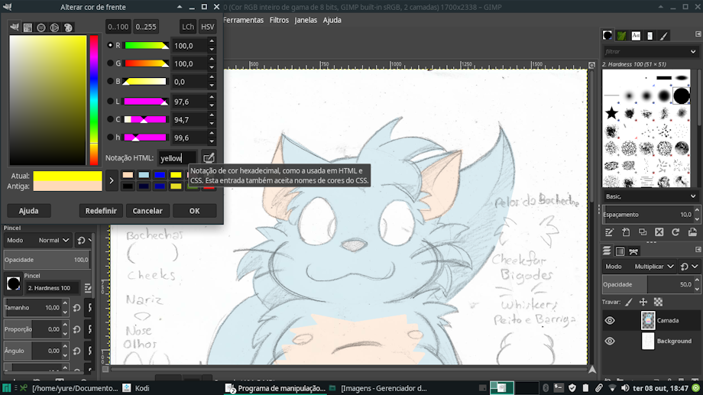This screenshot has height=395, width=703.
Task: Reset Proporção to brush default
Action: tap(76, 329)
